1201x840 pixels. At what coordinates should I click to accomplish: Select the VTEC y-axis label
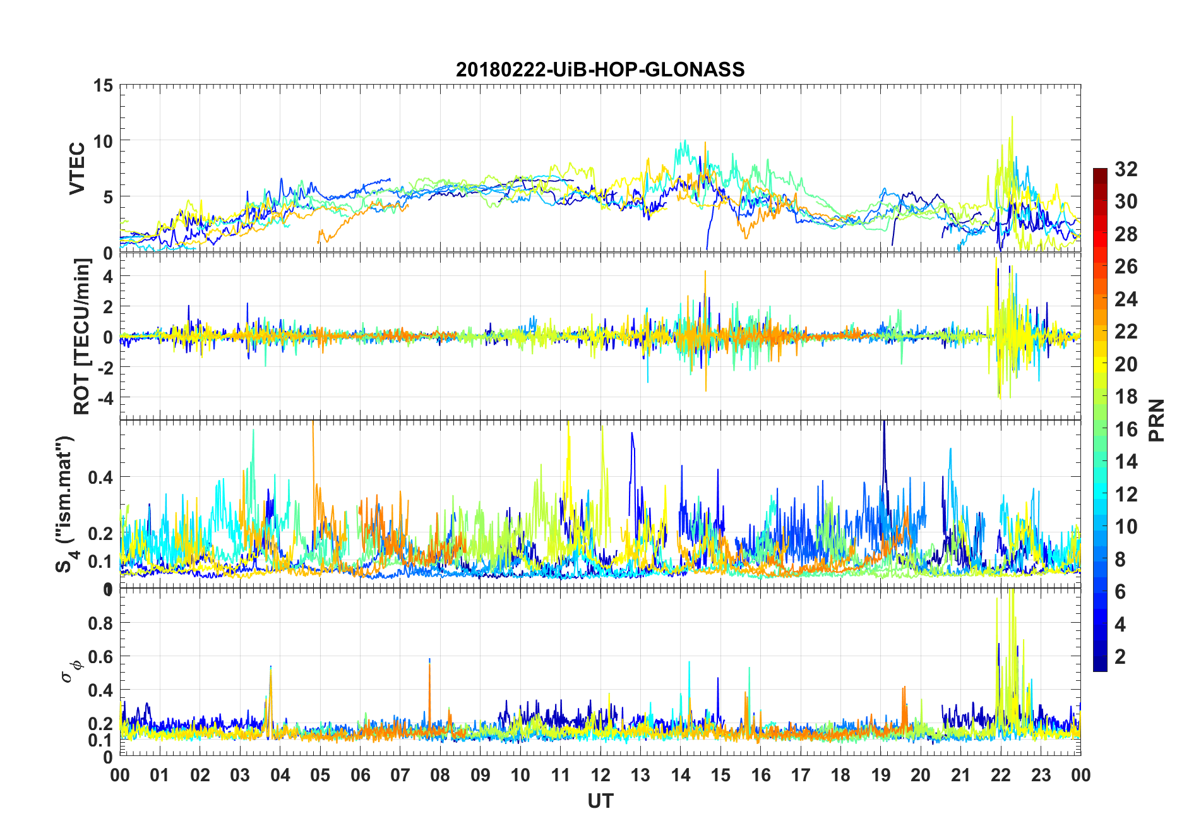point(77,169)
